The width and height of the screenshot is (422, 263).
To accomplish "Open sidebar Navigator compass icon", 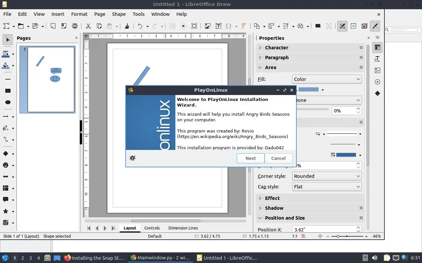I will click(377, 82).
